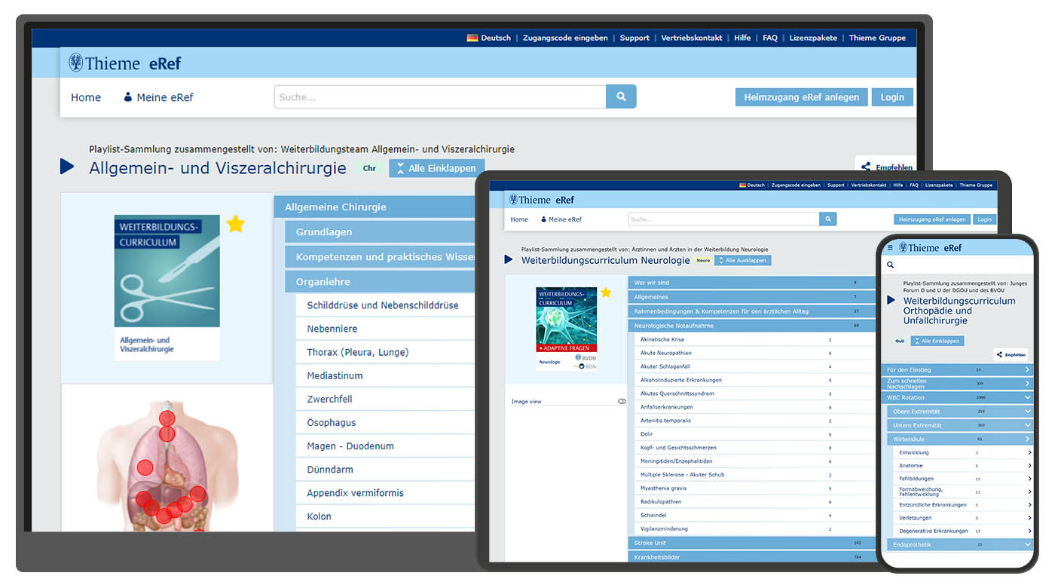The width and height of the screenshot is (1055, 588).
Task: Click the Thieme eRef logo on phone
Action: pyautogui.click(x=930, y=248)
